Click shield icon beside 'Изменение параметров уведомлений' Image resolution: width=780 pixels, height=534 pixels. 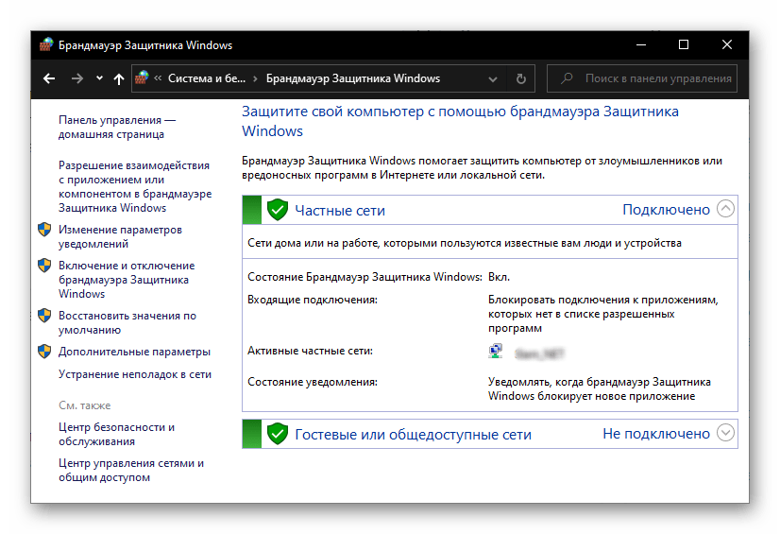44,230
